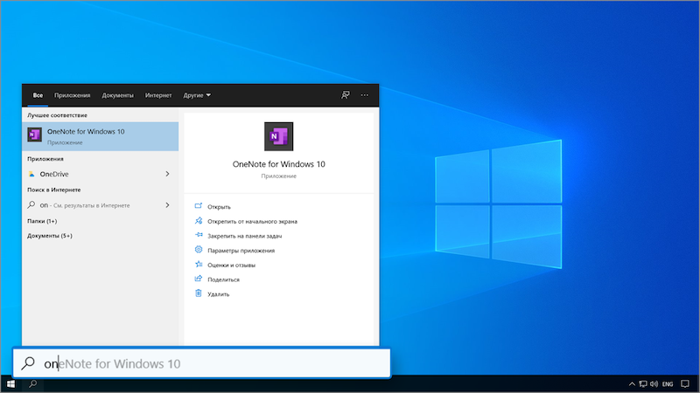The width and height of the screenshot is (700, 393).
Task: Click the app settings gear icon
Action: tap(199, 250)
